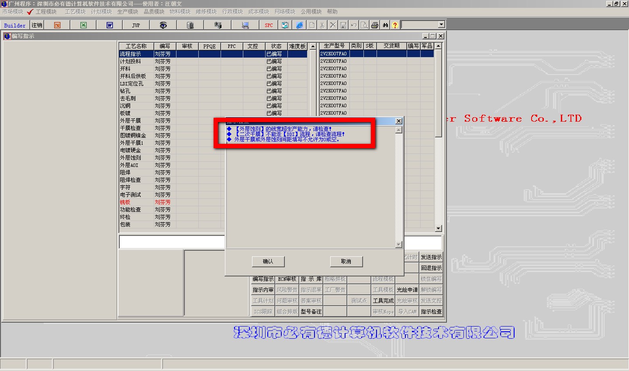629x371 pixels.
Task: Open the 生产模块 menu
Action: point(128,12)
